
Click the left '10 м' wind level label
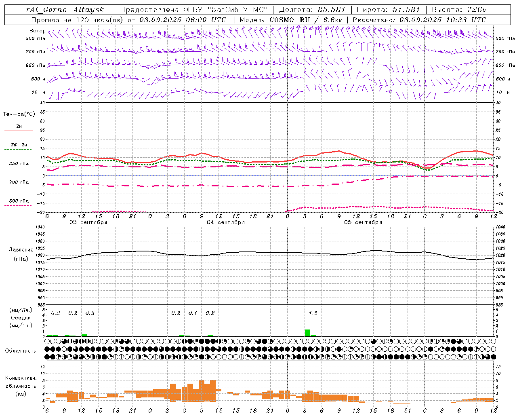(39, 92)
